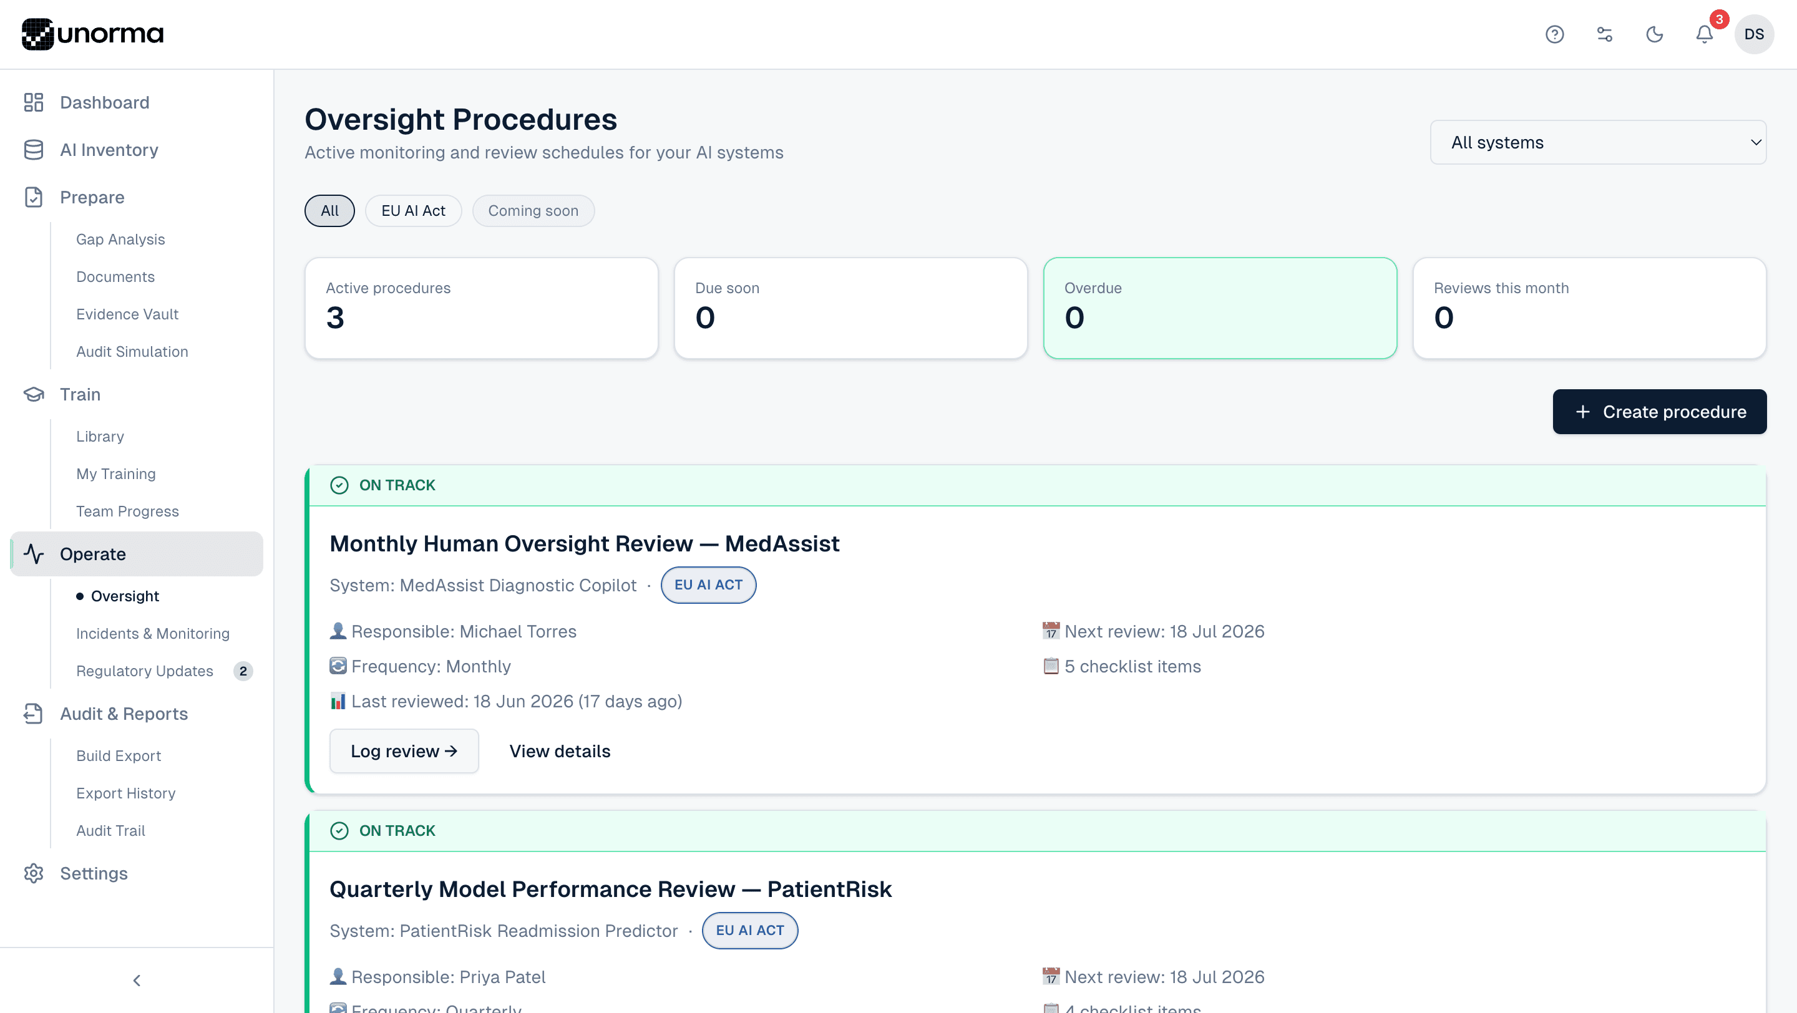
Task: Click person icon beside Michael Torres
Action: (x=338, y=631)
